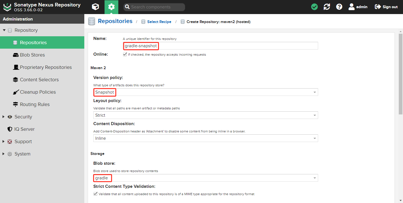The width and height of the screenshot is (403, 203).
Task: Open Blob Stores in sidebar
Action: click(32, 55)
